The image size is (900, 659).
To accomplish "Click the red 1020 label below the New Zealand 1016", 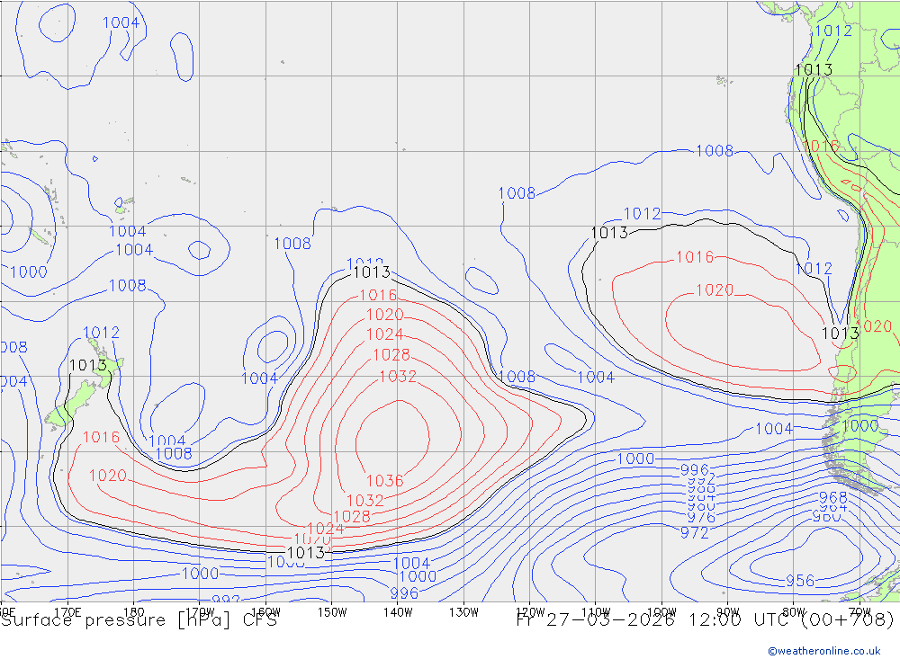I will tap(107, 476).
